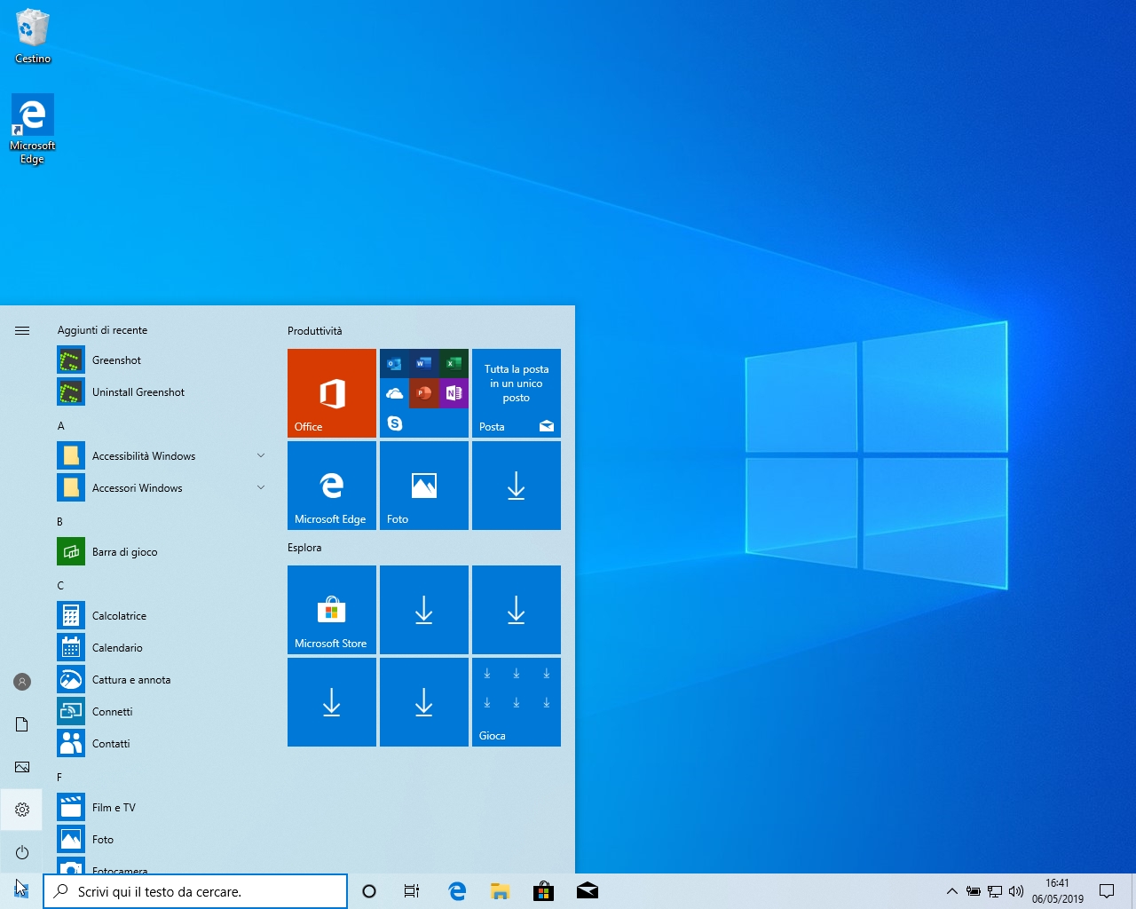Open Microsoft Store from the taskbar
This screenshot has width=1136, height=909.
click(543, 891)
